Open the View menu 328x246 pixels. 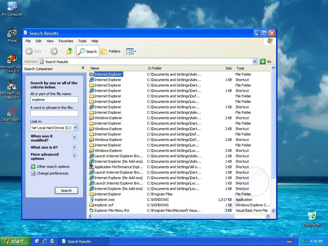pos(50,41)
